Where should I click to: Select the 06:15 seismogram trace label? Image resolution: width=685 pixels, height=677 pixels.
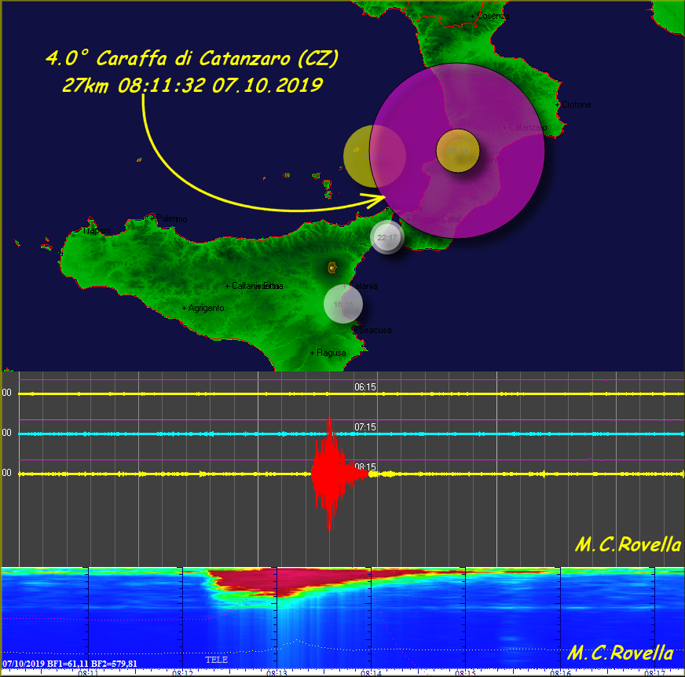tap(365, 387)
